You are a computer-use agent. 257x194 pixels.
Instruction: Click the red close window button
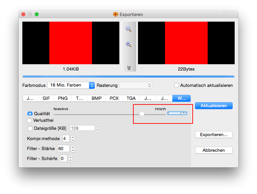pyautogui.click(x=23, y=14)
